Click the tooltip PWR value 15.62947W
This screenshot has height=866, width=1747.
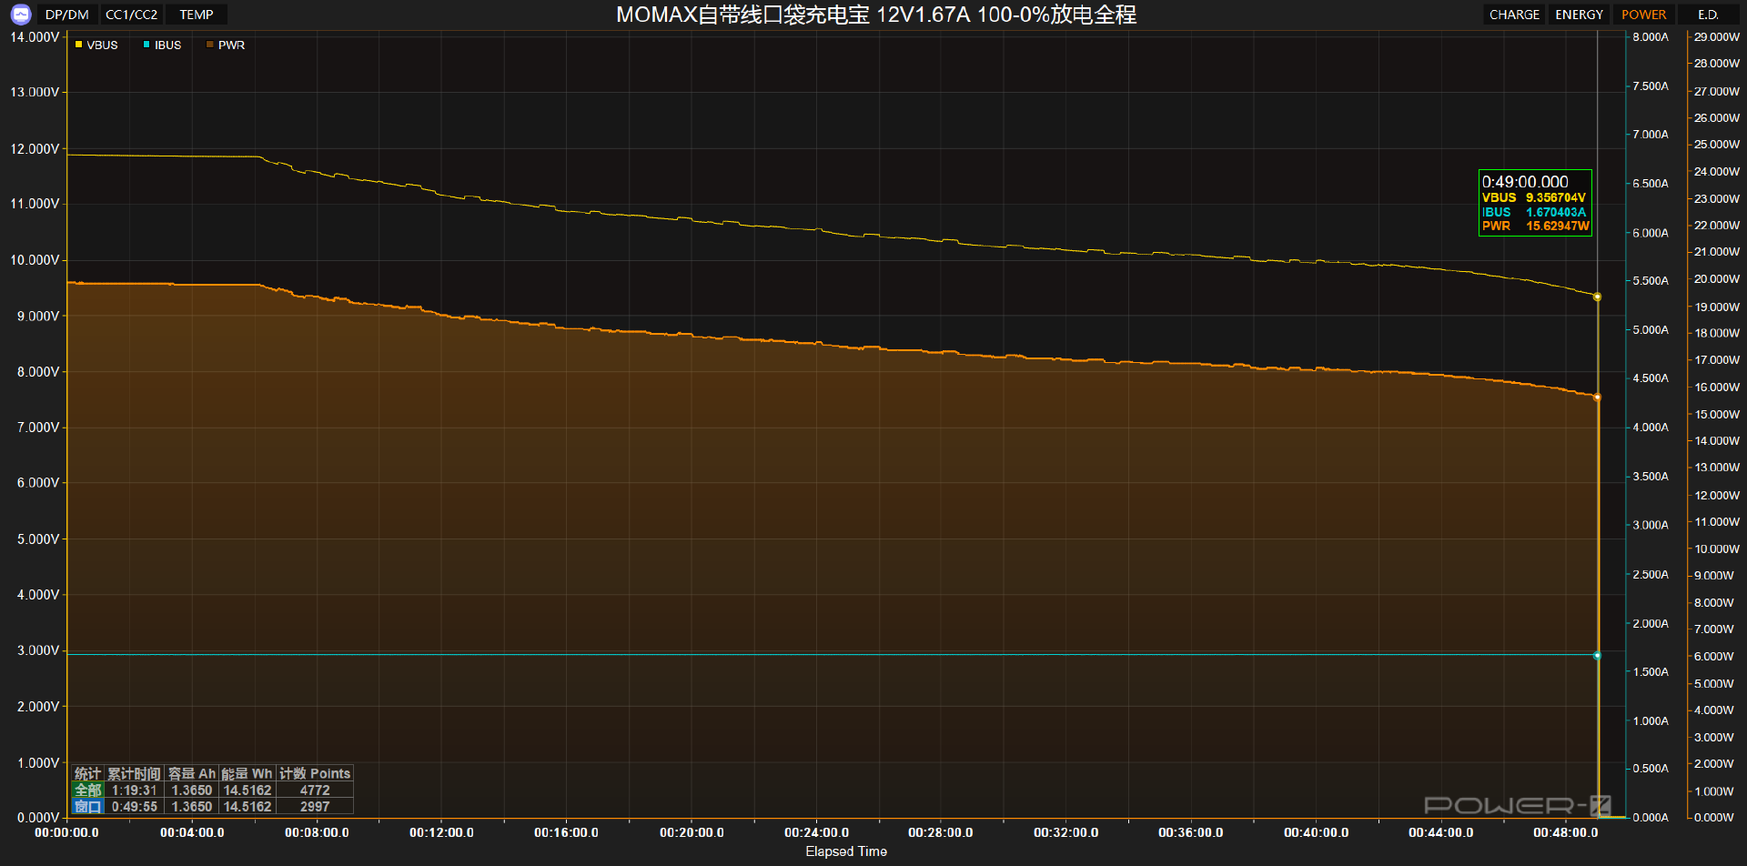click(x=1558, y=227)
